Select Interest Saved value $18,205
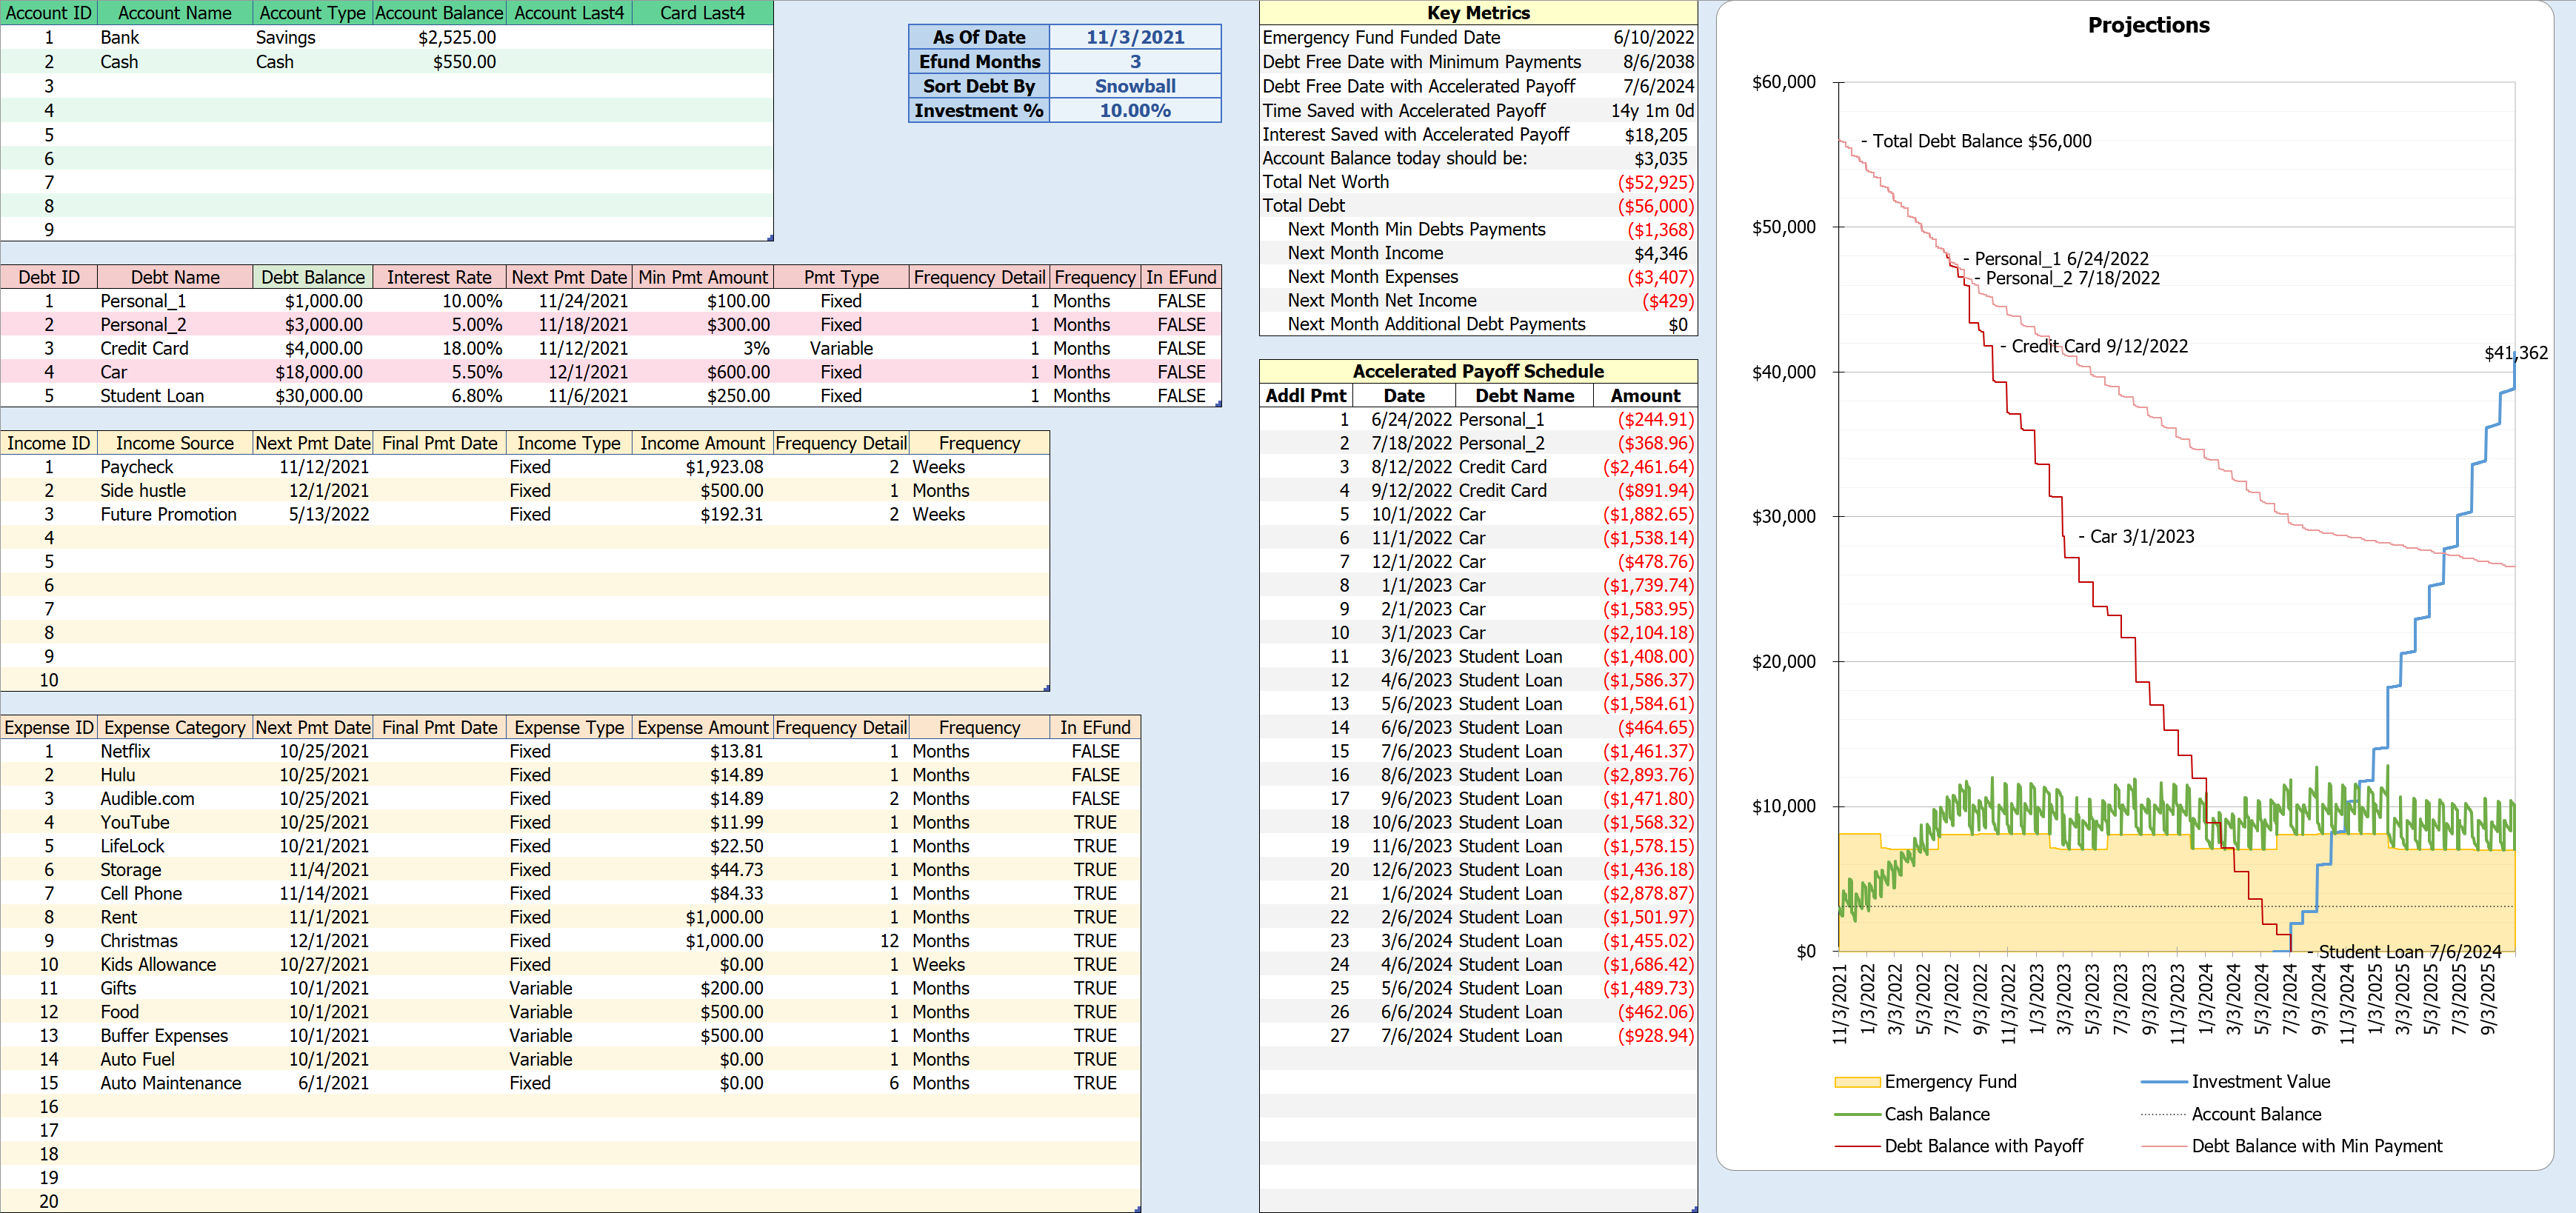Screen dimensions: 2576x1213 (1655, 134)
